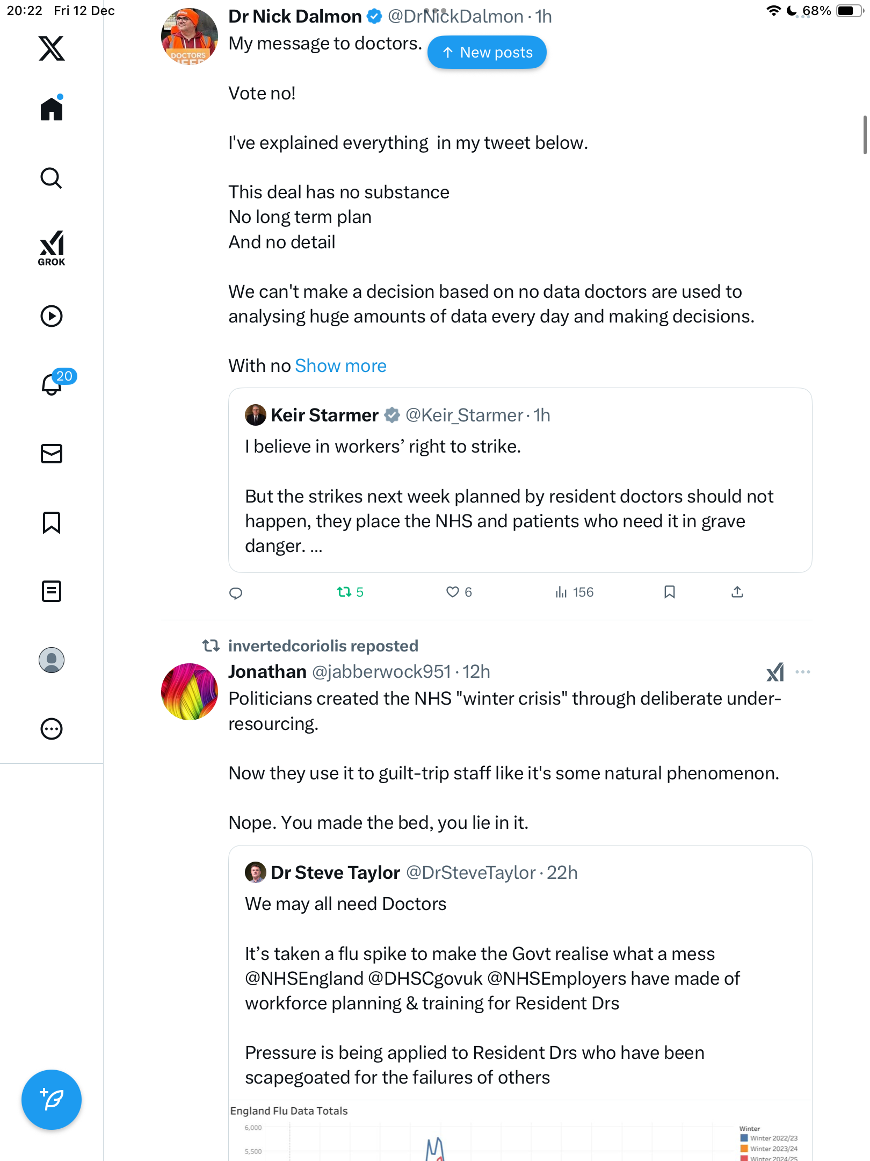Viewport: 870px width, 1161px height.
Task: Open the video play icon in sidebar
Action: (x=52, y=316)
